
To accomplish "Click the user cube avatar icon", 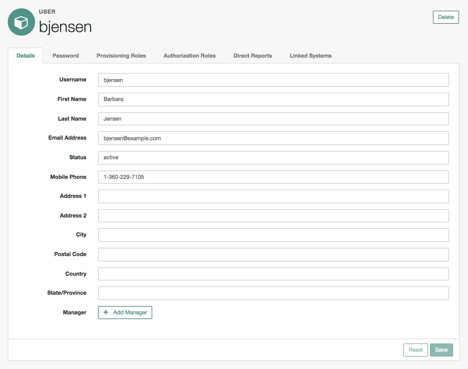I will coord(21,22).
